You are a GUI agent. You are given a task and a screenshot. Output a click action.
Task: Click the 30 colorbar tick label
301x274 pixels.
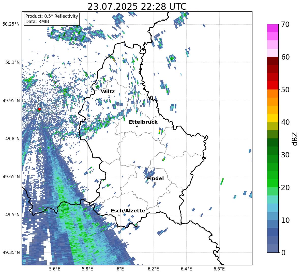(x=285, y=155)
